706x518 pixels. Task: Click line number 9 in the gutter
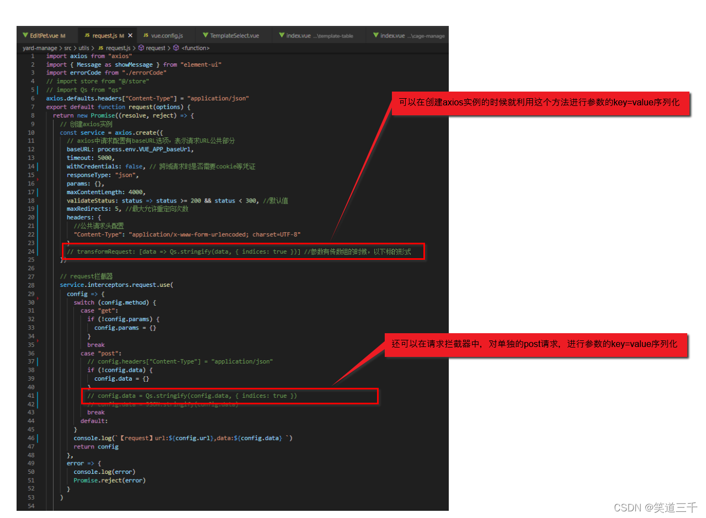33,124
